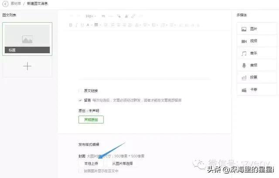Viewport: 279px width, 178px height.
Task: Tick 封面图片显示在正文中 checkbox
Action: [x=80, y=171]
